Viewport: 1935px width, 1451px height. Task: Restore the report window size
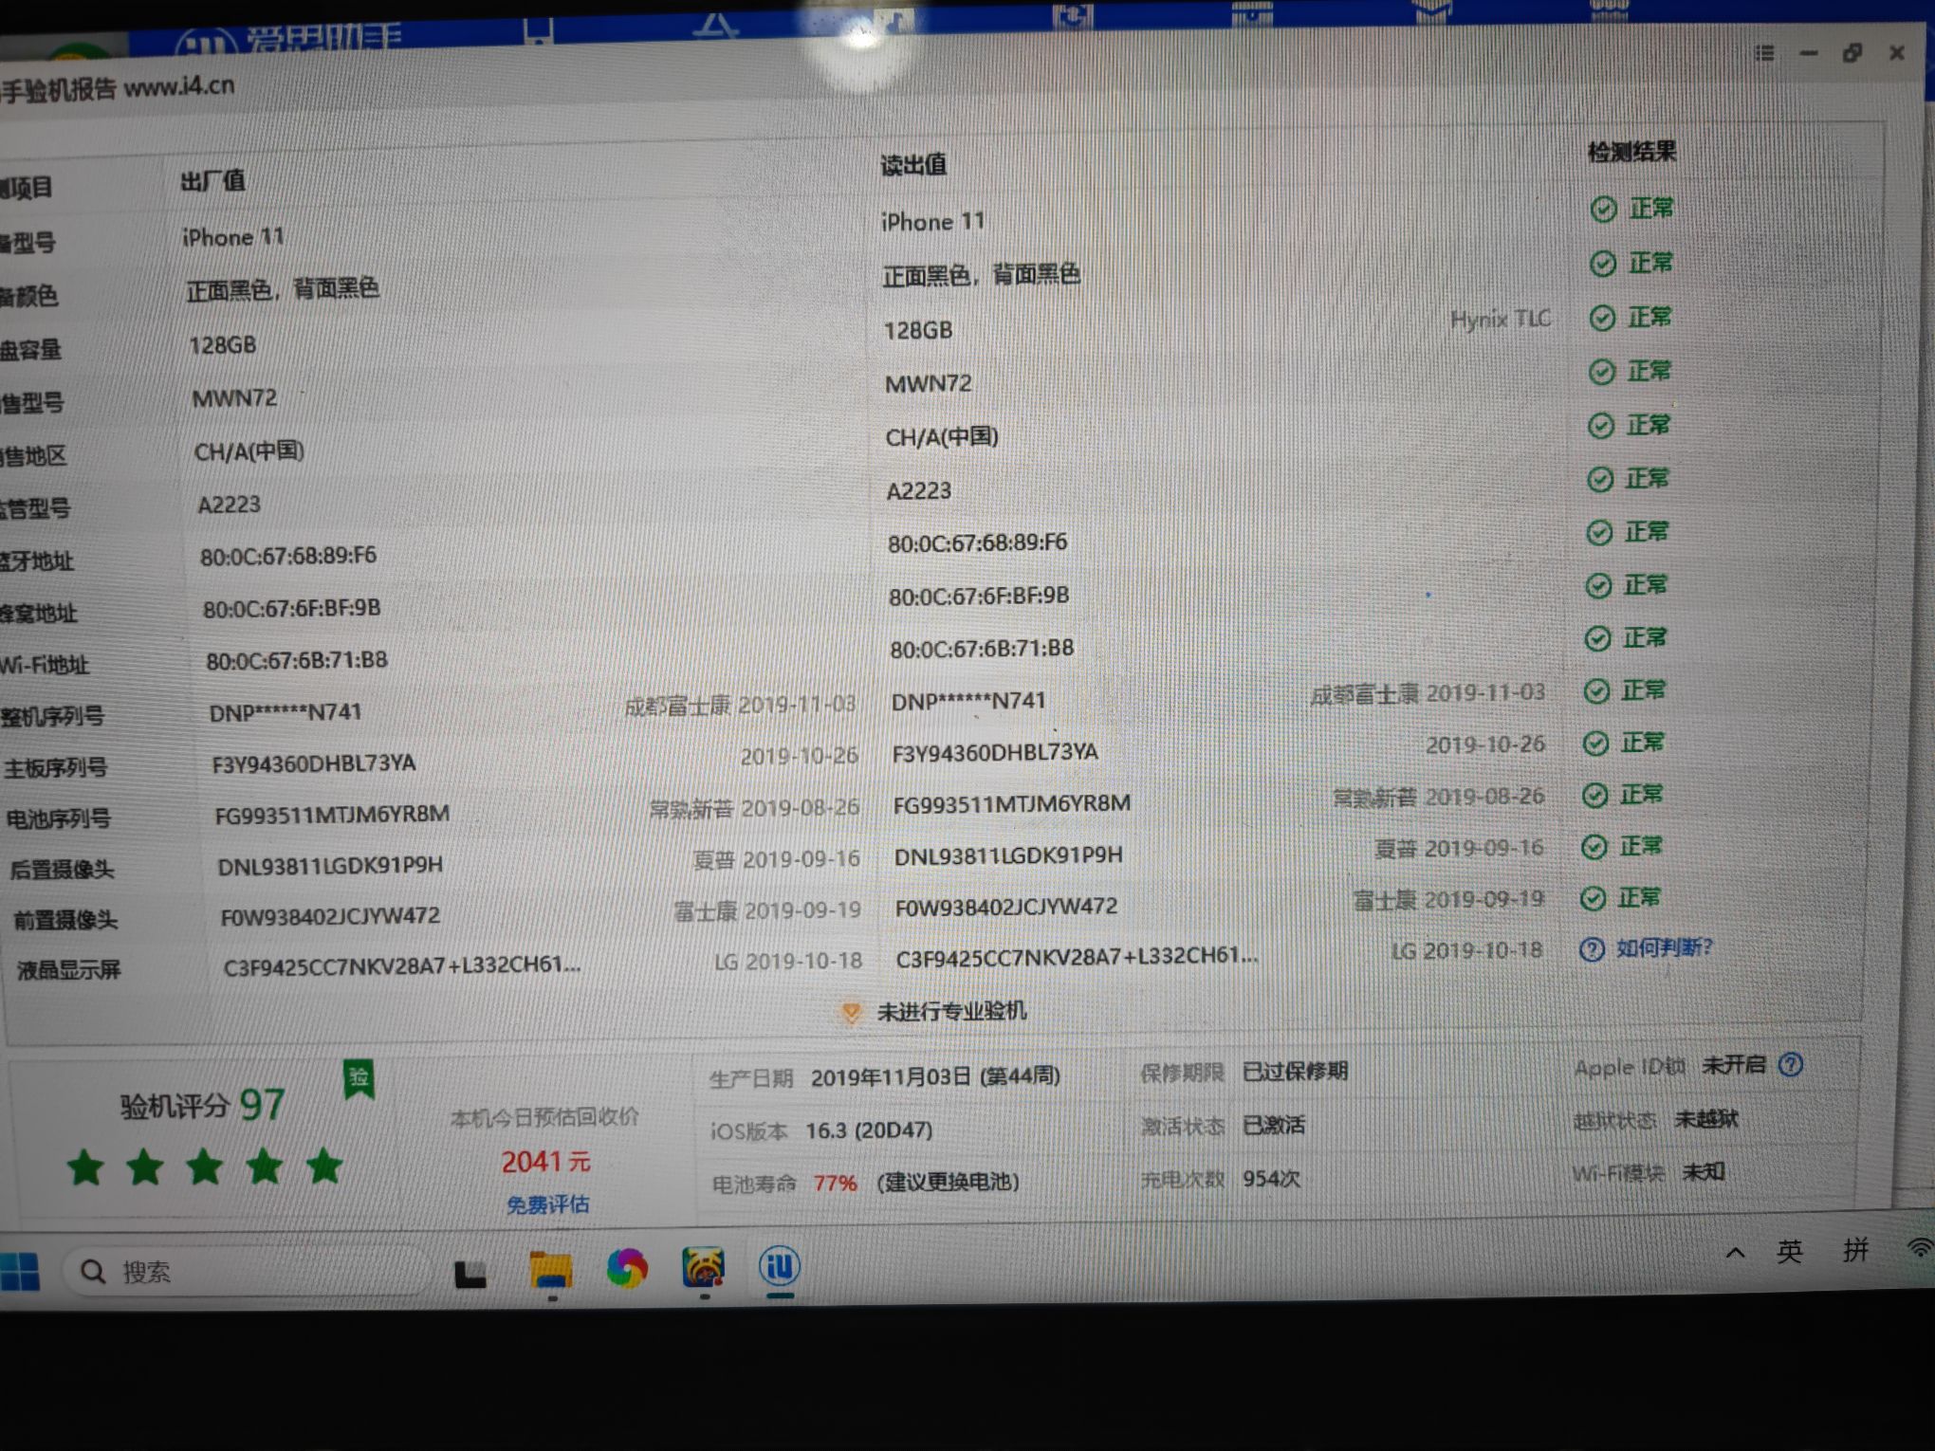pos(1852,53)
